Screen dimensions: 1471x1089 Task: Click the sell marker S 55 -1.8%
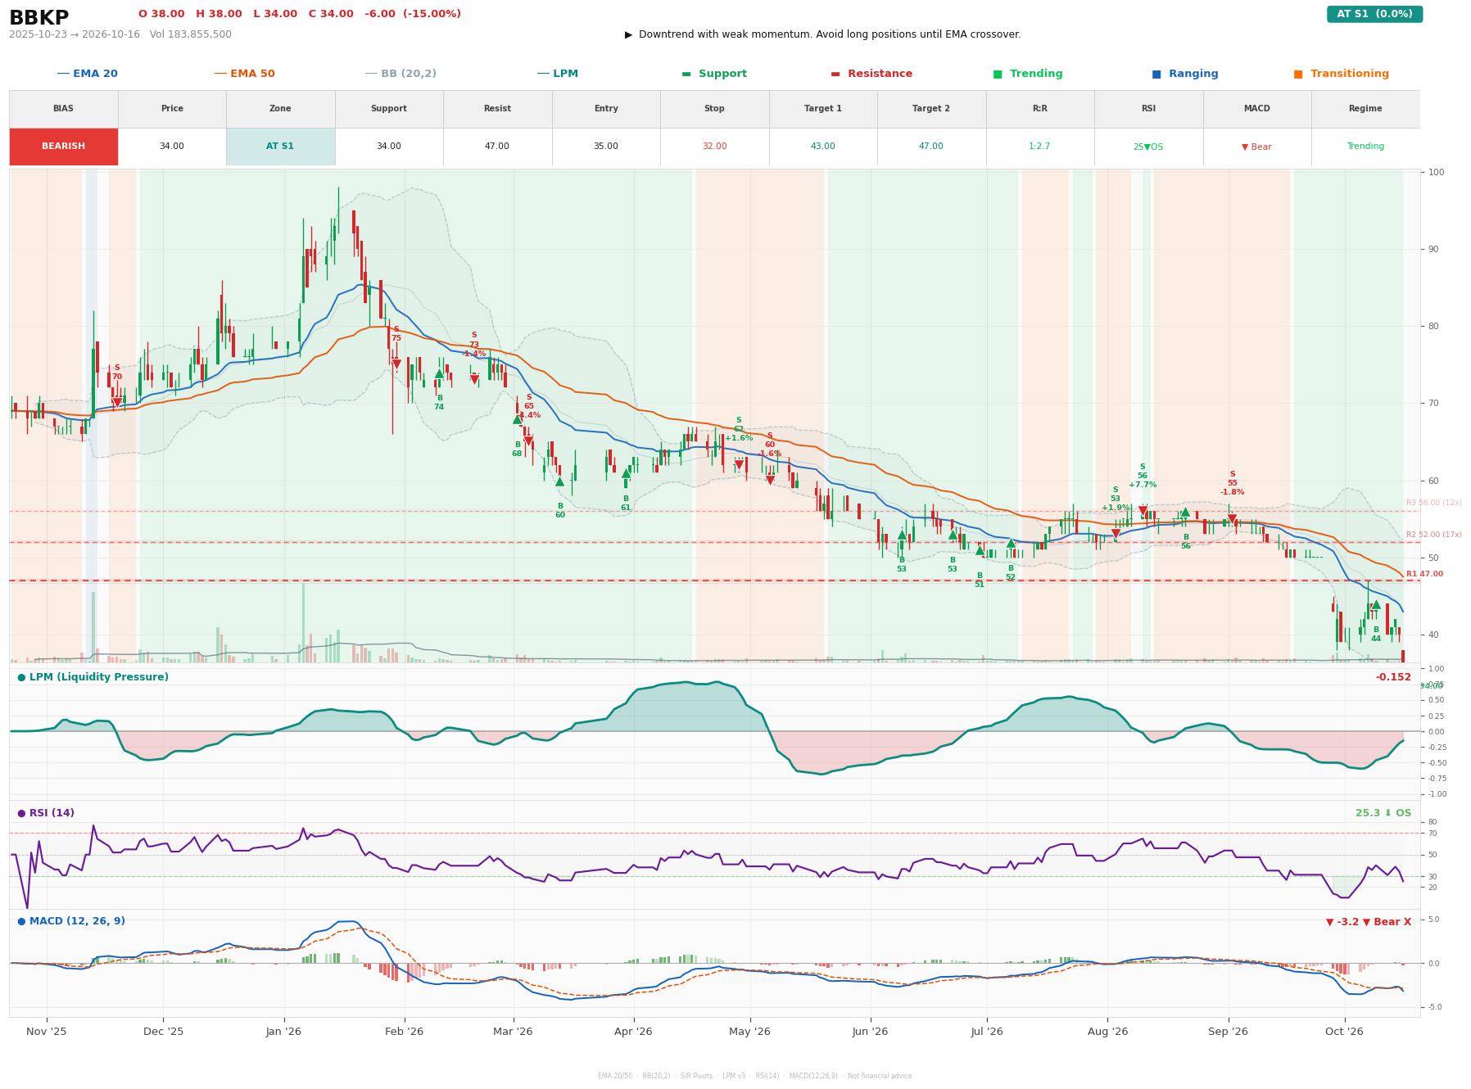(1232, 519)
